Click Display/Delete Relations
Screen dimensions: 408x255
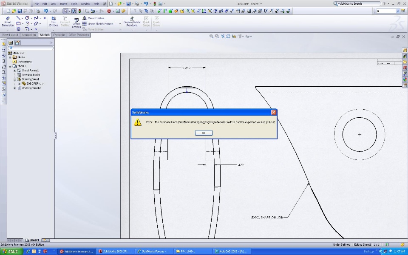click(132, 22)
